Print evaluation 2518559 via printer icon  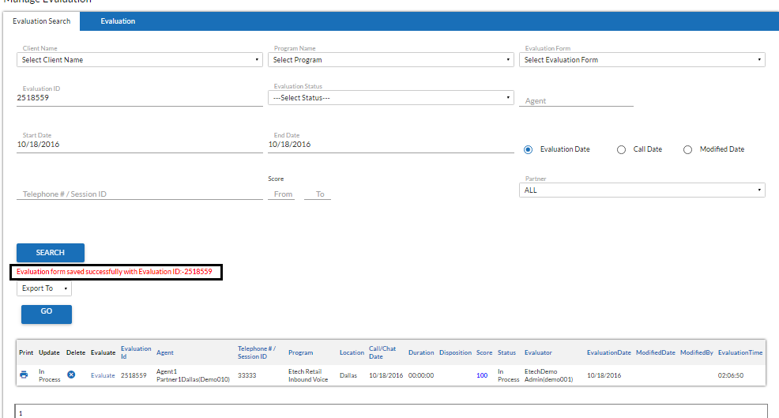24,375
